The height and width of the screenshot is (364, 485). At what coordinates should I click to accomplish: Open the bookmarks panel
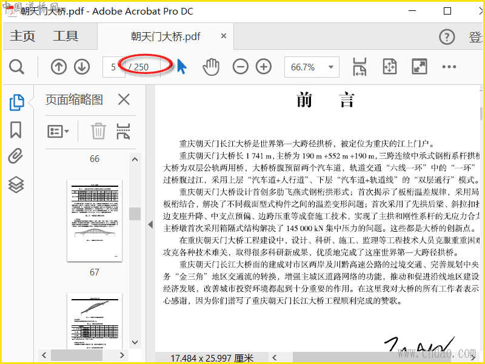coord(16,130)
